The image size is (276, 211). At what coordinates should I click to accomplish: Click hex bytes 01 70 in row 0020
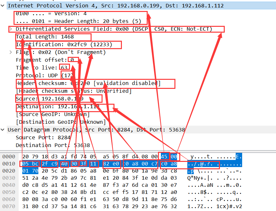30,171
